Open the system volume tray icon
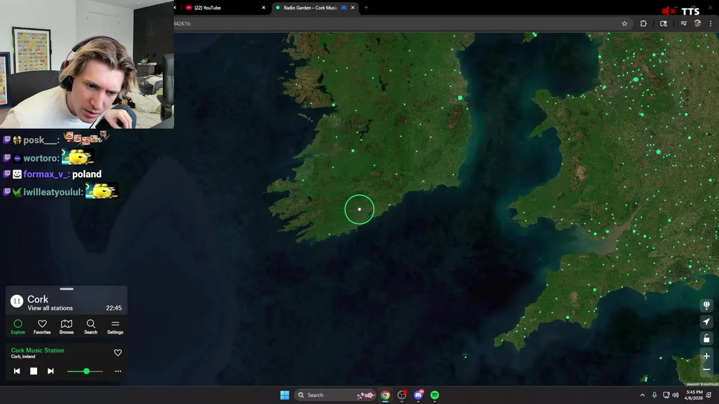719x404 pixels. point(676,395)
